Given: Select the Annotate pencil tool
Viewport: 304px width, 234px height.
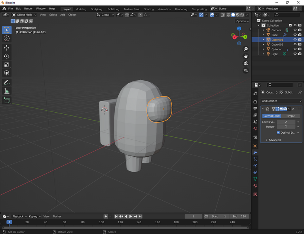Looking at the screenshot, I should click(x=7, y=82).
